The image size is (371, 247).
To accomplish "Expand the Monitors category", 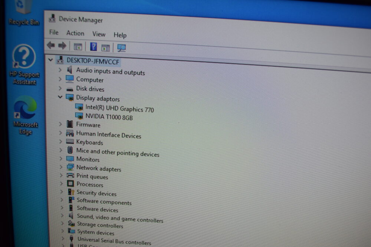I will click(61, 158).
